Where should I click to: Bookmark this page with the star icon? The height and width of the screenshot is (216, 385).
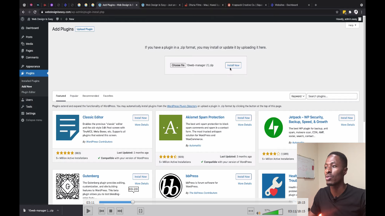click(x=337, y=12)
